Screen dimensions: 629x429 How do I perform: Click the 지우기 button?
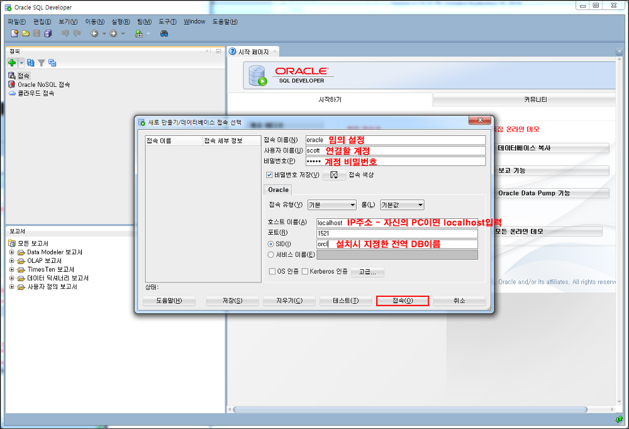289,301
